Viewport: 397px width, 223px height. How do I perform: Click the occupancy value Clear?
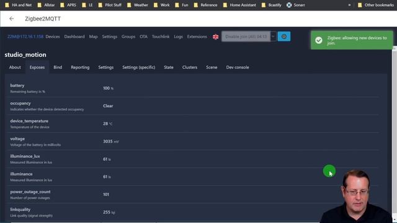tap(108, 106)
